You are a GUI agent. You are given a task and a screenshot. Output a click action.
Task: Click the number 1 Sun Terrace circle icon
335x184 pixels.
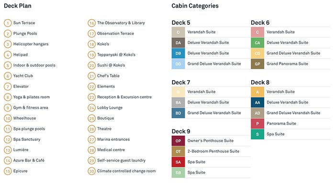(8, 23)
